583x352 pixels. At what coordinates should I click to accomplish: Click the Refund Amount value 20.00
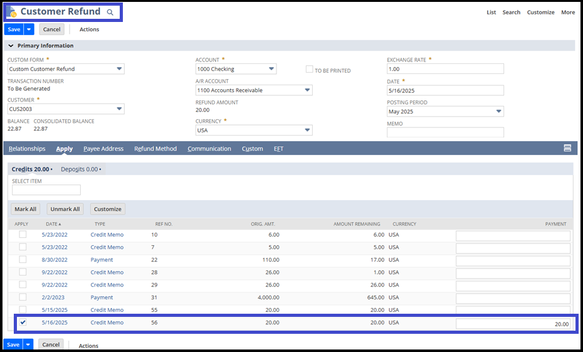[202, 110]
